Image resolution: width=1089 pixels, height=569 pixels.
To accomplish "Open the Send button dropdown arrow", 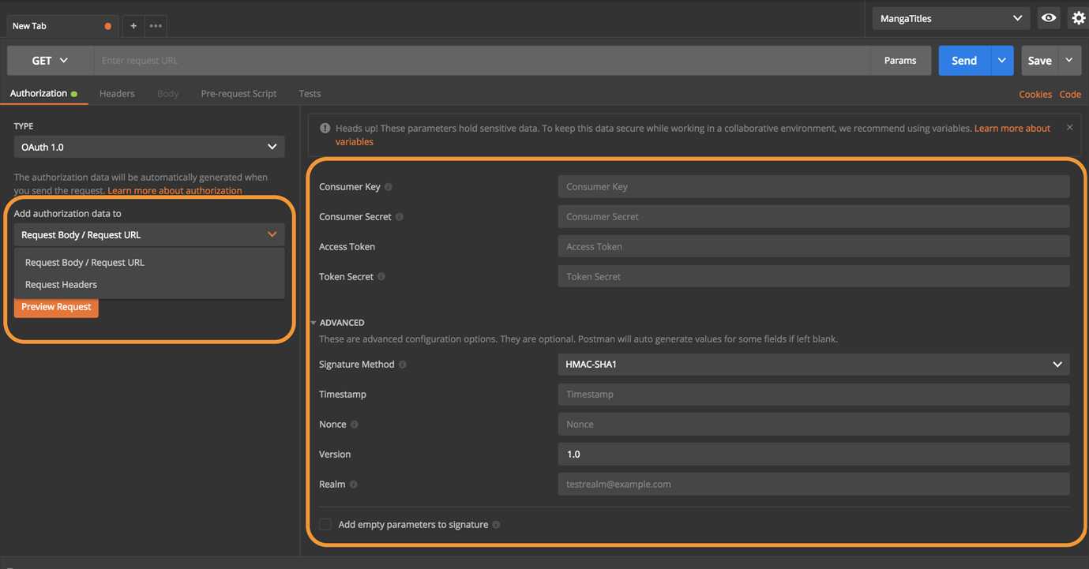I will coord(1002,61).
